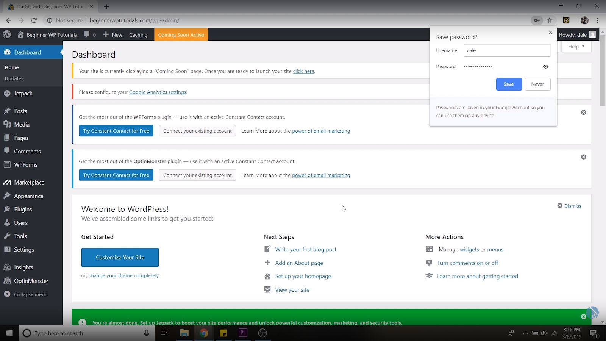Viewport: 606px width, 341px height.
Task: Collapse the admin sidebar menu
Action: (x=31, y=294)
